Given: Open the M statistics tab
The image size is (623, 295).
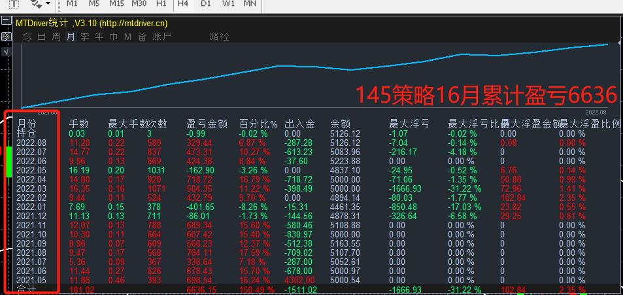Looking at the screenshot, I should click(x=127, y=37).
